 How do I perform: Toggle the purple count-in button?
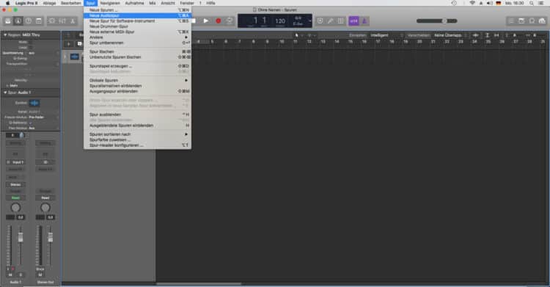(x=353, y=21)
